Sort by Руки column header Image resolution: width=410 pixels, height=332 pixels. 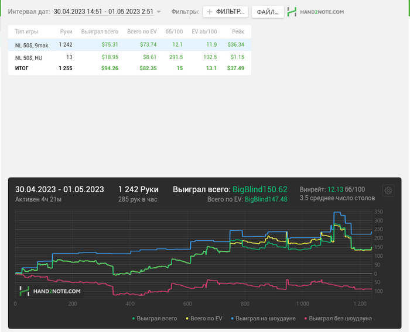(x=66, y=32)
